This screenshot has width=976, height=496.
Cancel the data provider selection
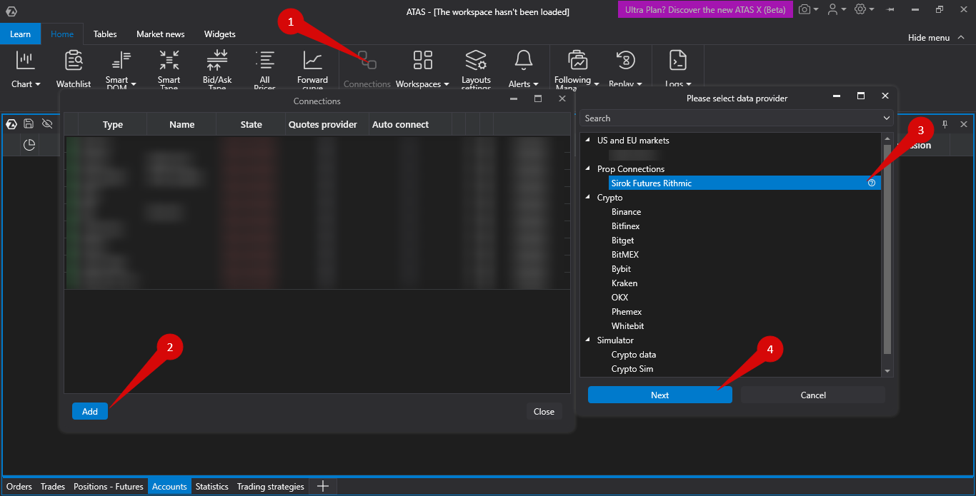[x=813, y=395]
